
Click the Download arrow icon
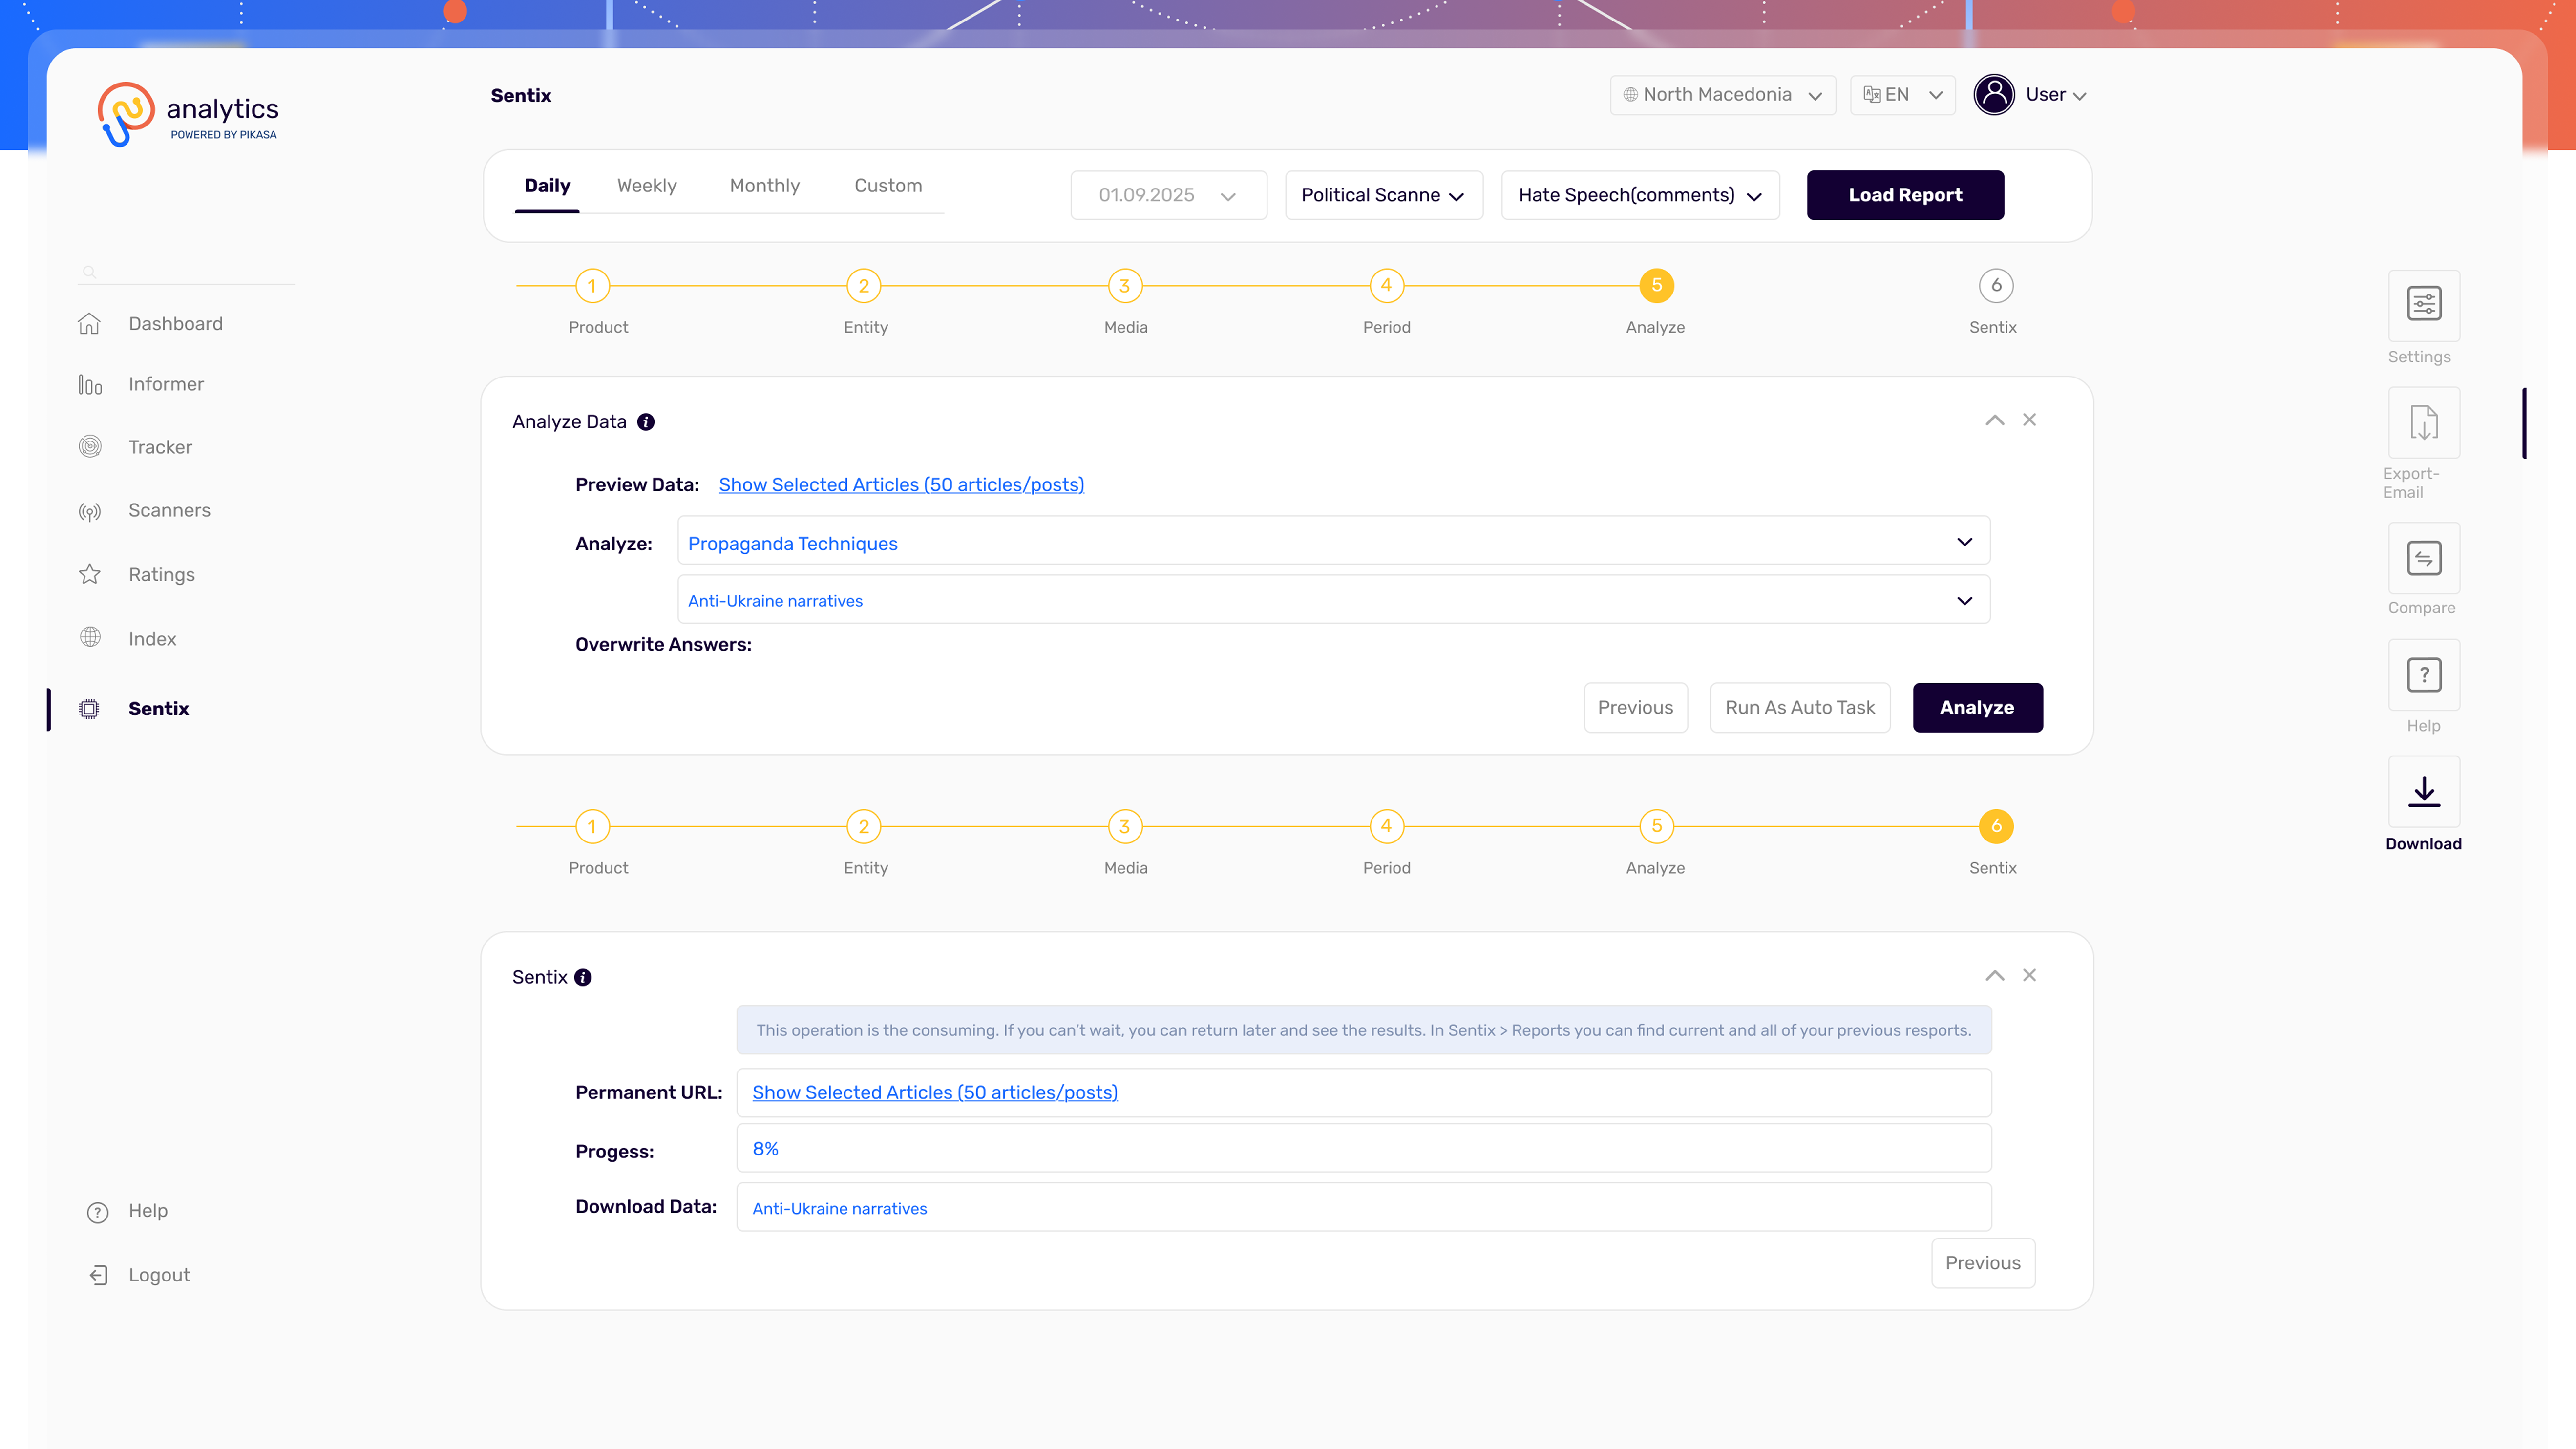click(x=2424, y=792)
